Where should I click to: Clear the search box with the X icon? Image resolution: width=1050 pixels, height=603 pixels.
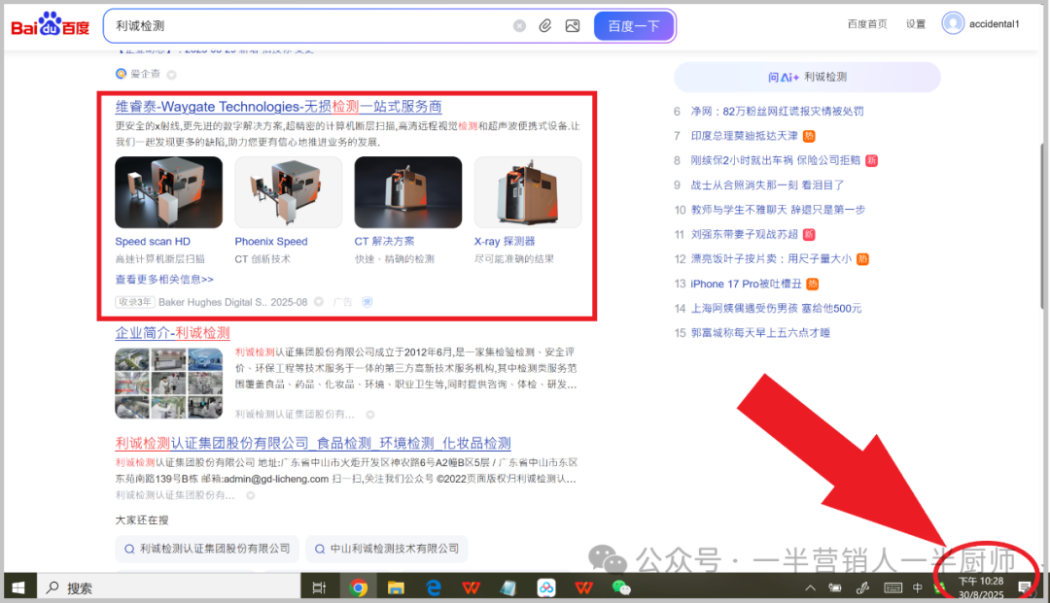(519, 26)
